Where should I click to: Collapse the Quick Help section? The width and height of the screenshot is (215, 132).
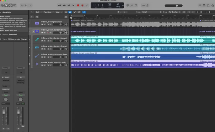[x=1, y=12]
